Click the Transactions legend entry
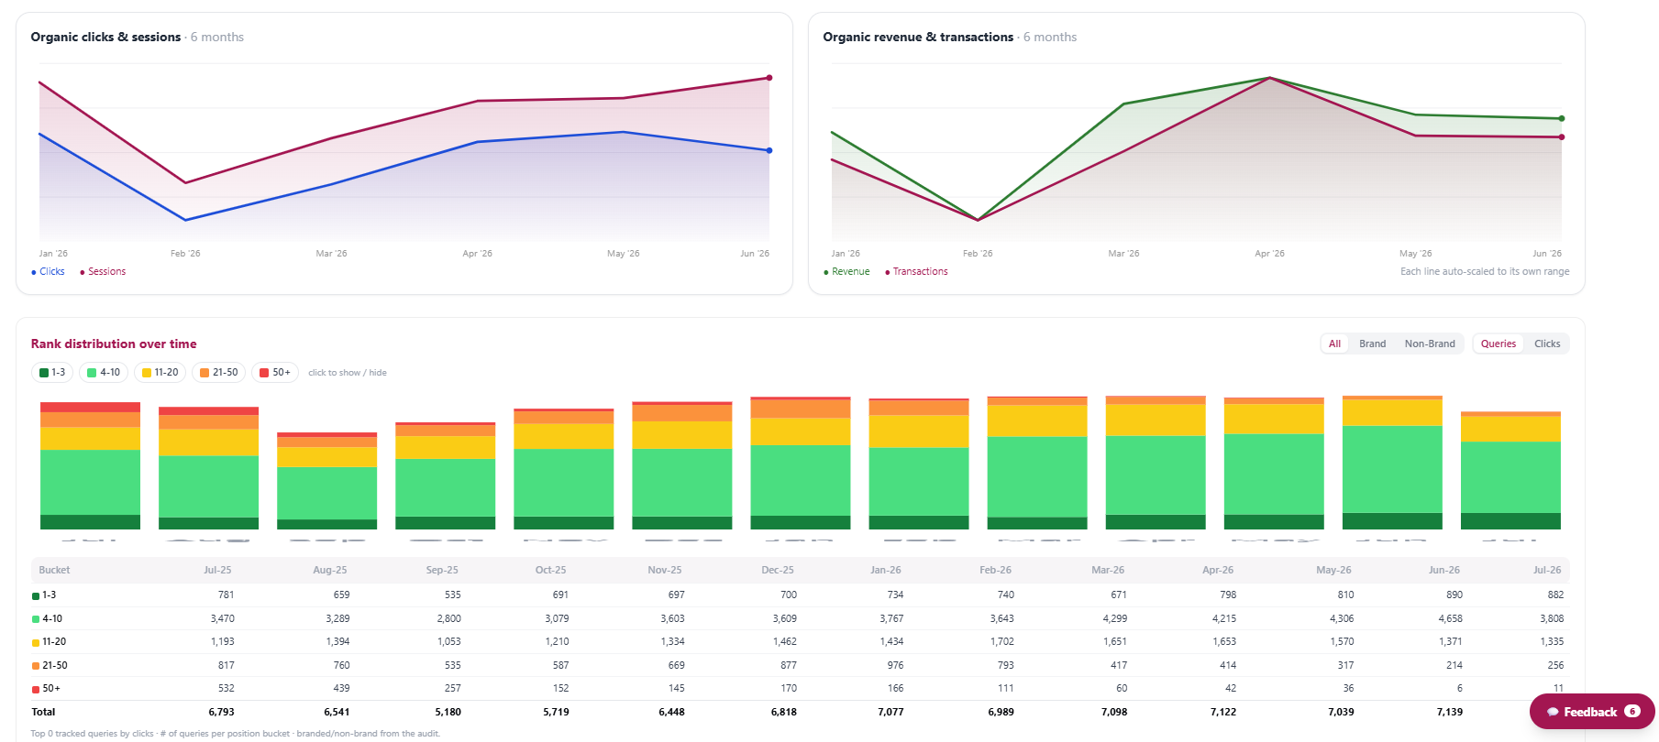This screenshot has width=1659, height=742. [x=916, y=271]
